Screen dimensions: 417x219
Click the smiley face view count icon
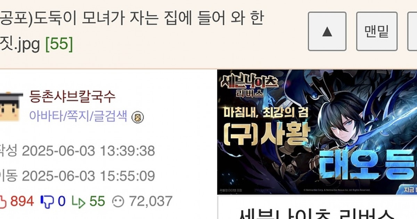[x=118, y=201]
